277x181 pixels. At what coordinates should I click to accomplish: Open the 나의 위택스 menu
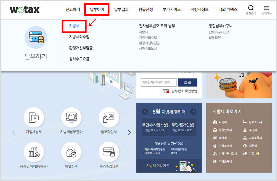click(228, 10)
